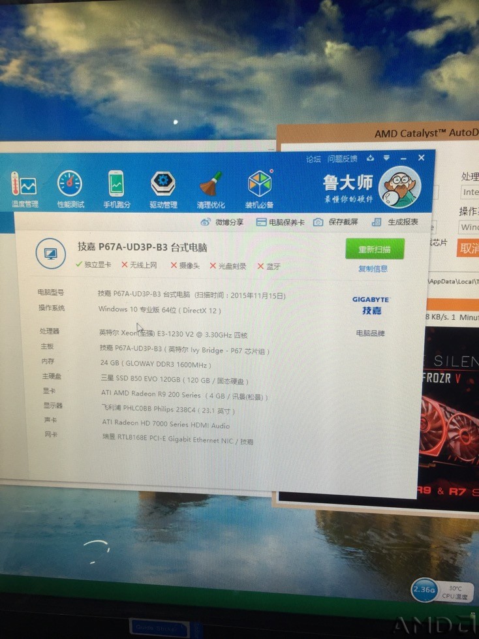This screenshot has width=479, height=639.
Task: Click the 蓝牙 bluetooth status item
Action: 269,266
